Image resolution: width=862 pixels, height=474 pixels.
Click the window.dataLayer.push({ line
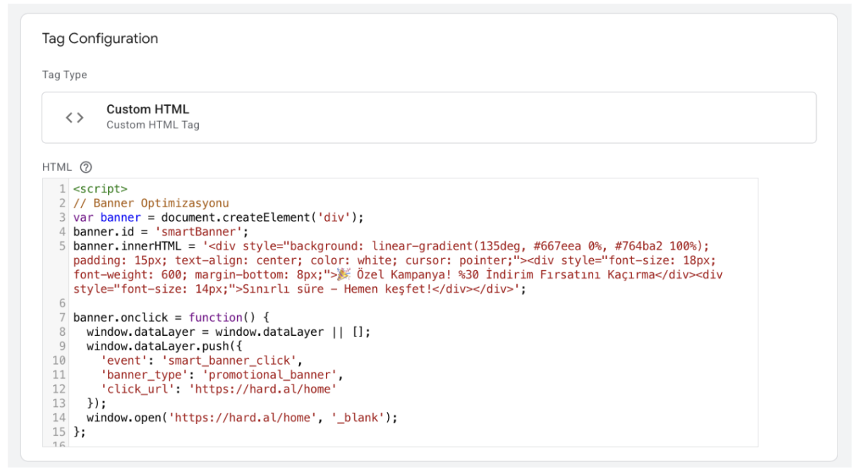(164, 346)
